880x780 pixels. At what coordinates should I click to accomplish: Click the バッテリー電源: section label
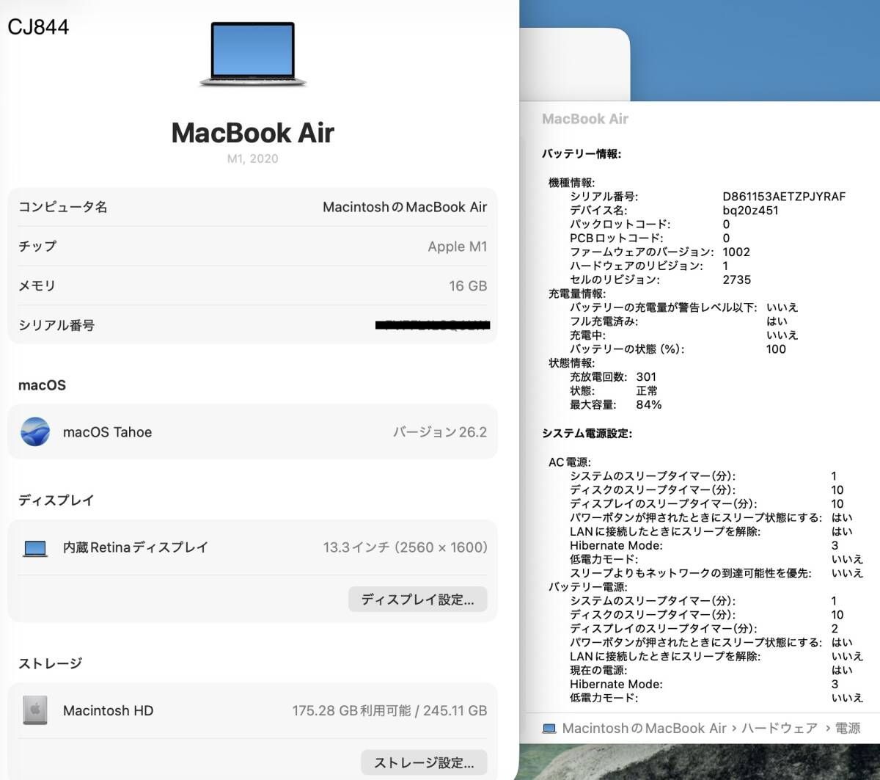click(588, 587)
